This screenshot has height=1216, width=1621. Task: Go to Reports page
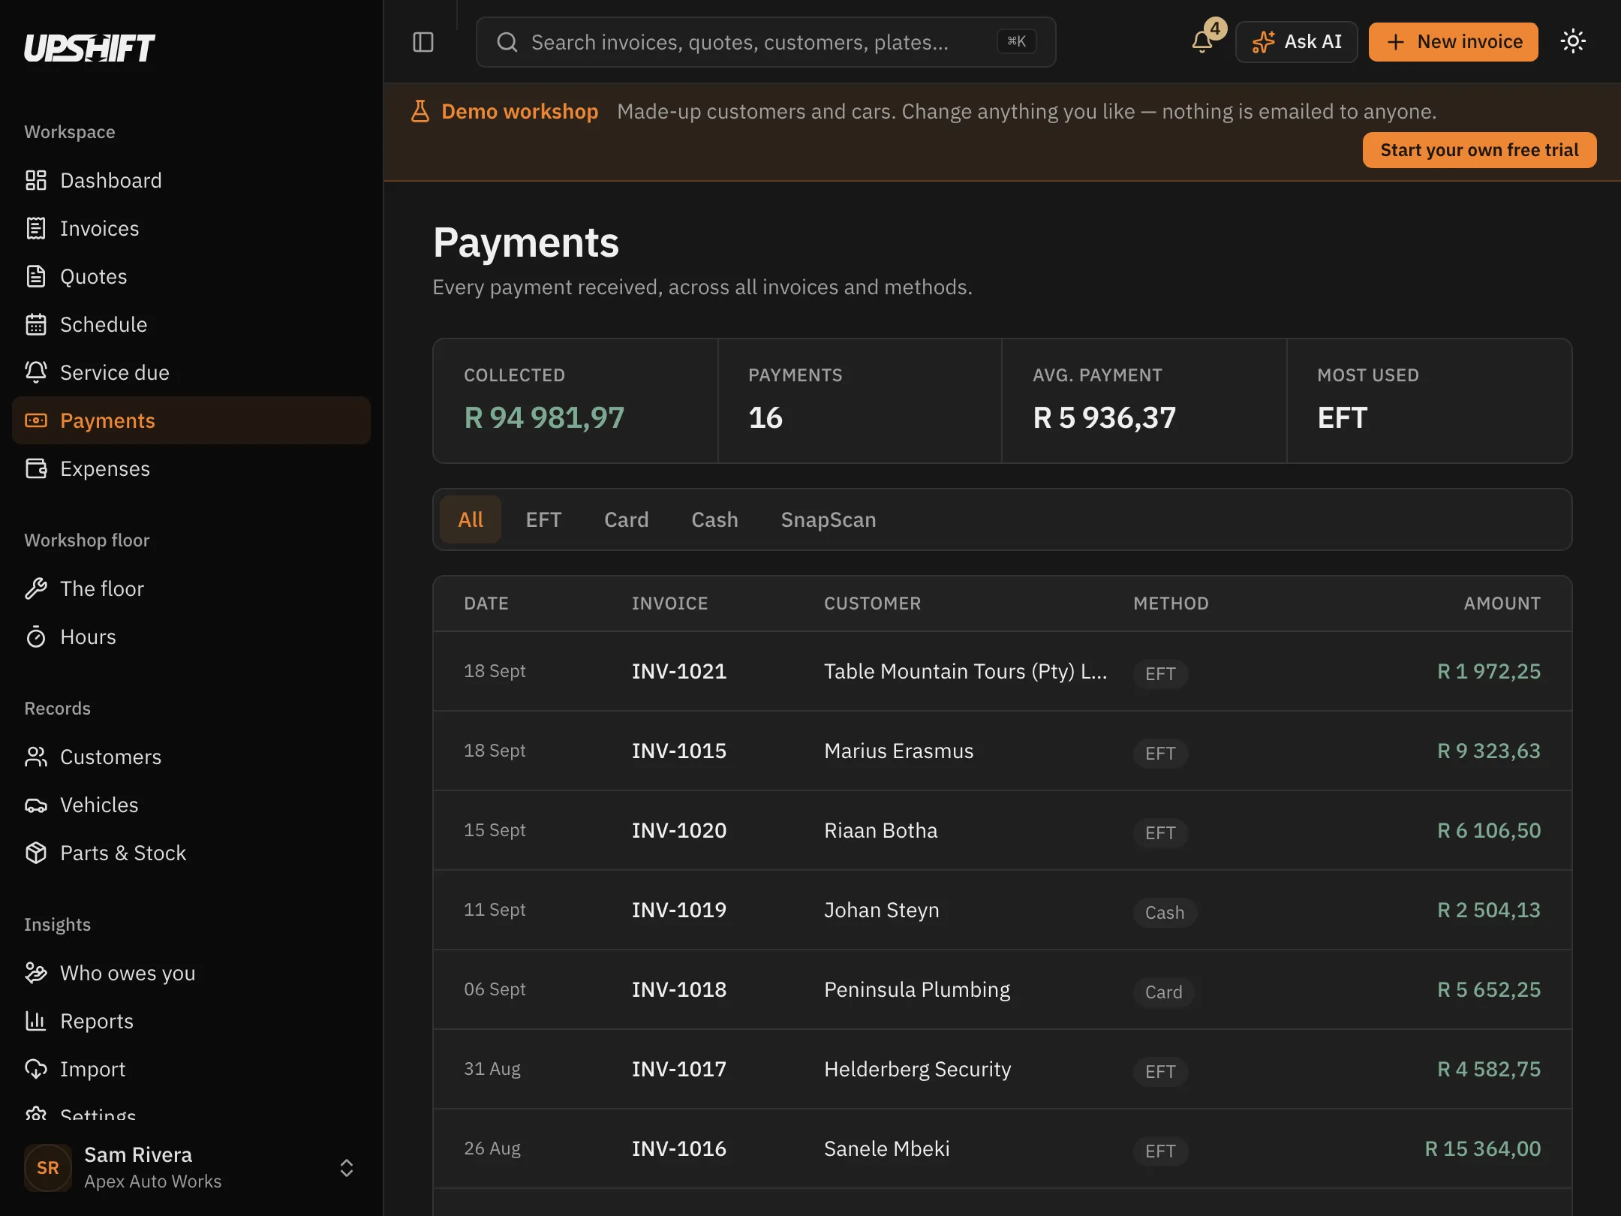pos(191,1021)
